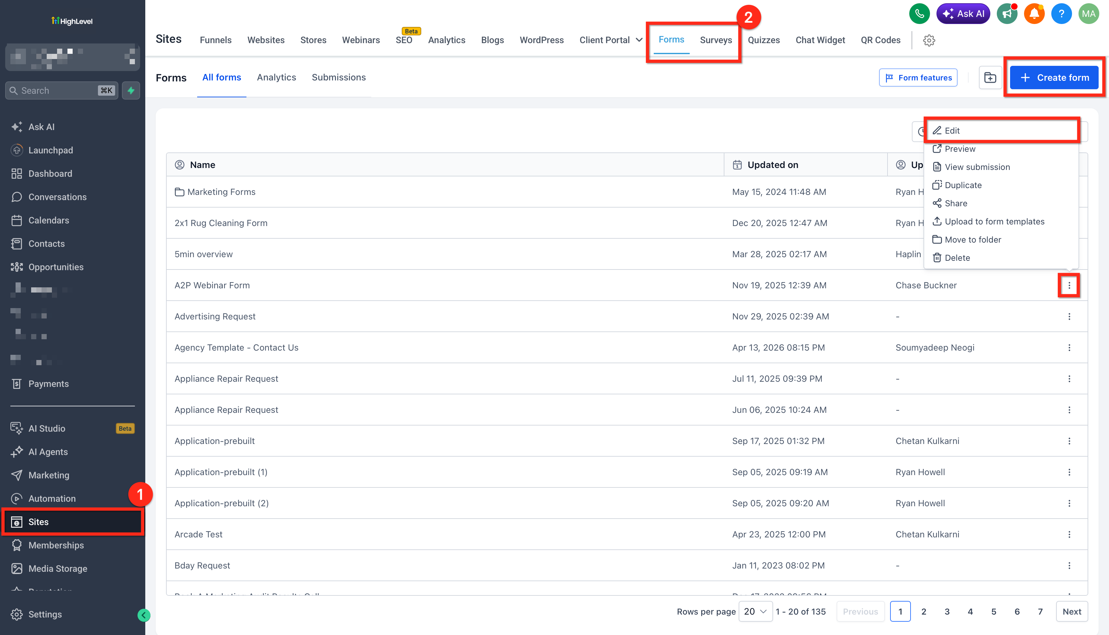Screen dimensions: 1109x635
Task: Open the QR Codes tab
Action: coord(880,40)
